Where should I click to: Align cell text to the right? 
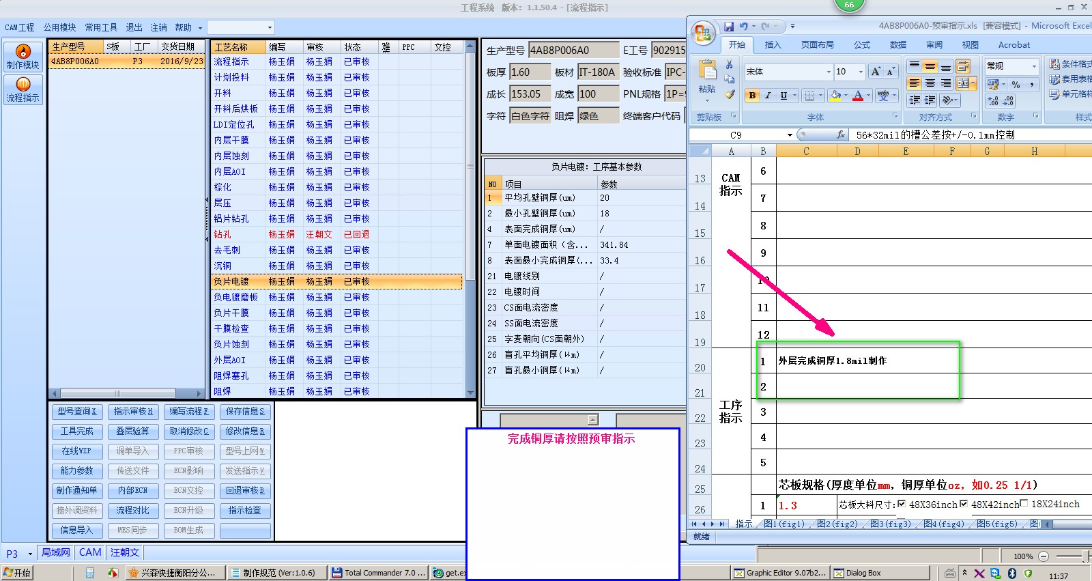tap(946, 83)
